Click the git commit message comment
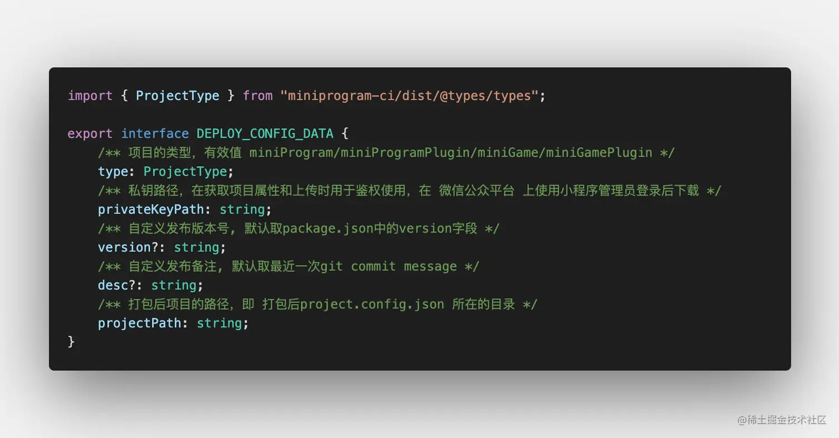The height and width of the screenshot is (438, 839). click(x=289, y=266)
